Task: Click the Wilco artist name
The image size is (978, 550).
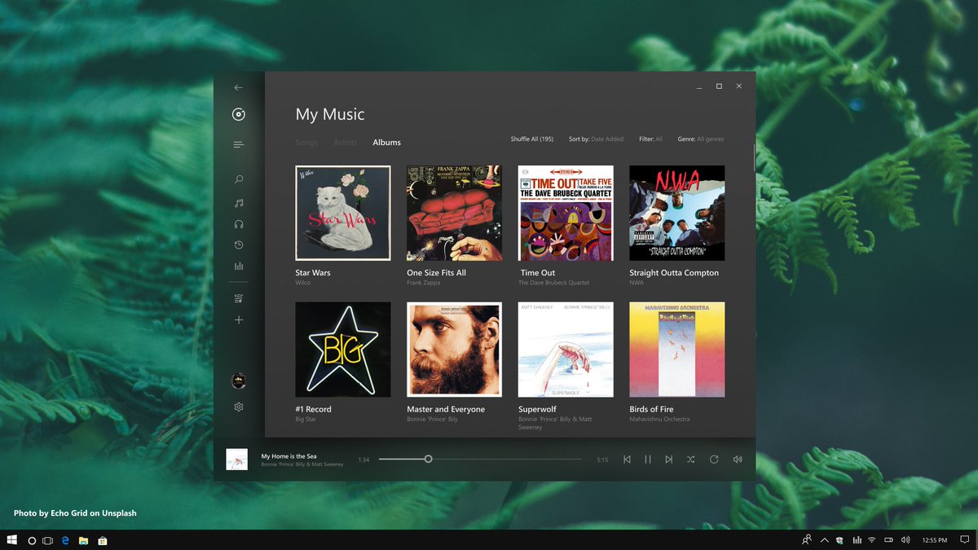Action: (302, 283)
